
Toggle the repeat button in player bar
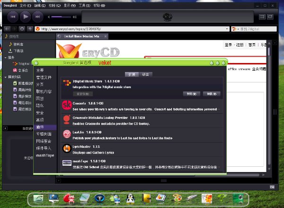coord(270,17)
